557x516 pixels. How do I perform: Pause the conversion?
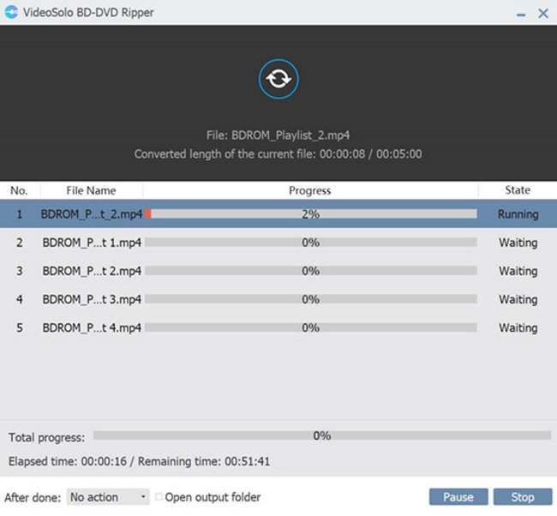pyautogui.click(x=458, y=497)
